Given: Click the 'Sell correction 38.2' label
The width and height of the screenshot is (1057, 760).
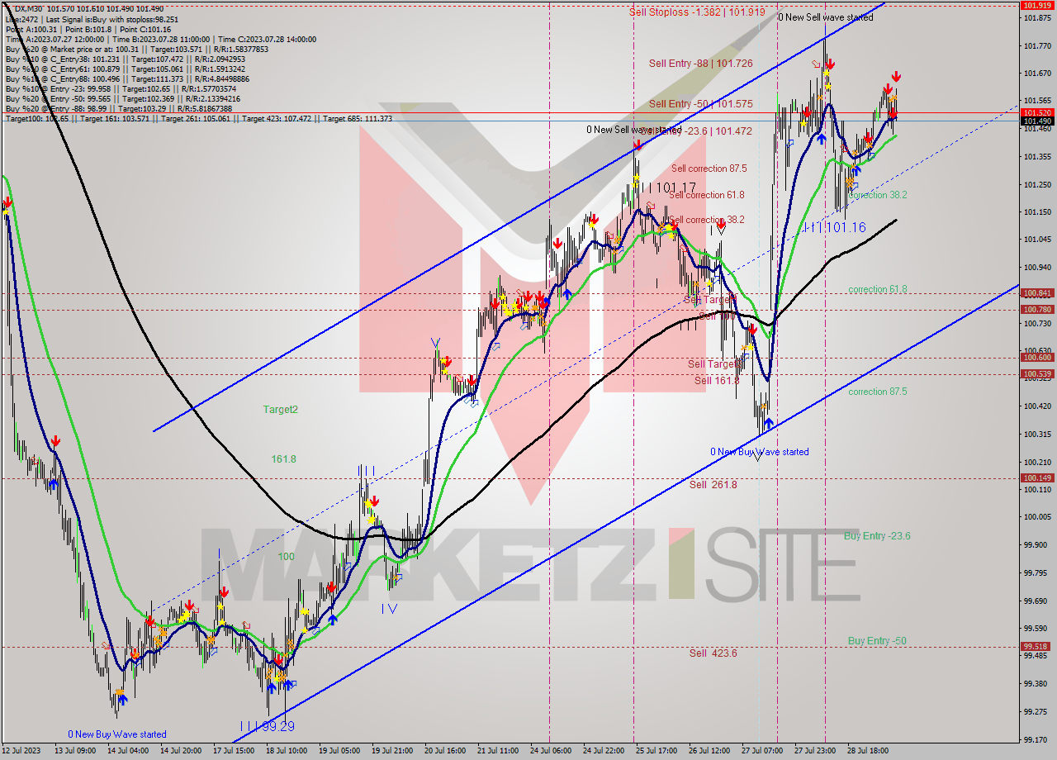Looking at the screenshot, I should pos(706,220).
